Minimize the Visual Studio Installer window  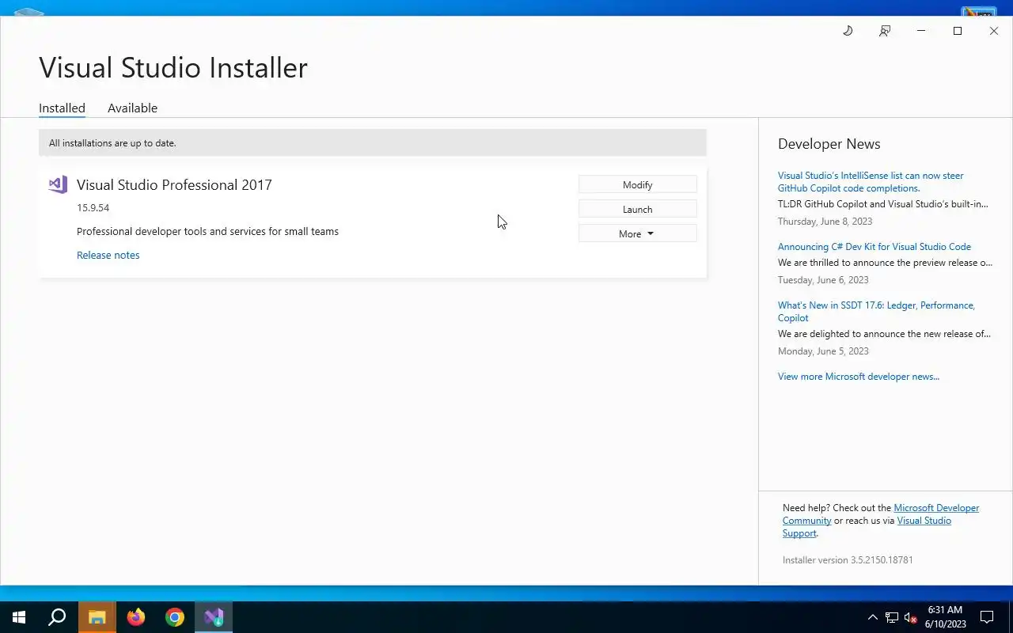pos(921,31)
